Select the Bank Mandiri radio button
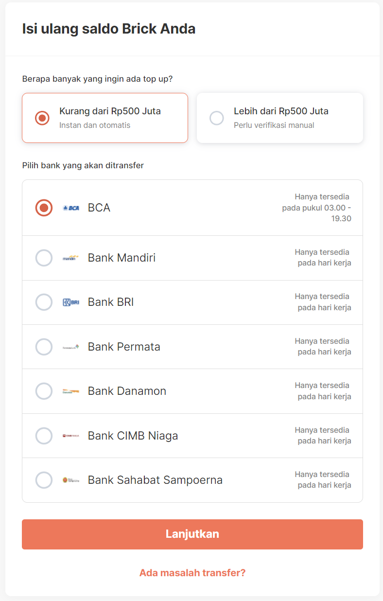The width and height of the screenshot is (383, 601). coord(44,258)
